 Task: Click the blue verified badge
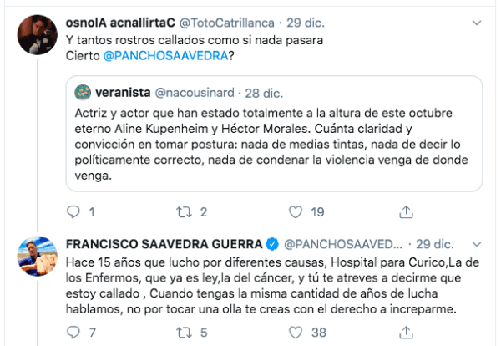point(273,246)
